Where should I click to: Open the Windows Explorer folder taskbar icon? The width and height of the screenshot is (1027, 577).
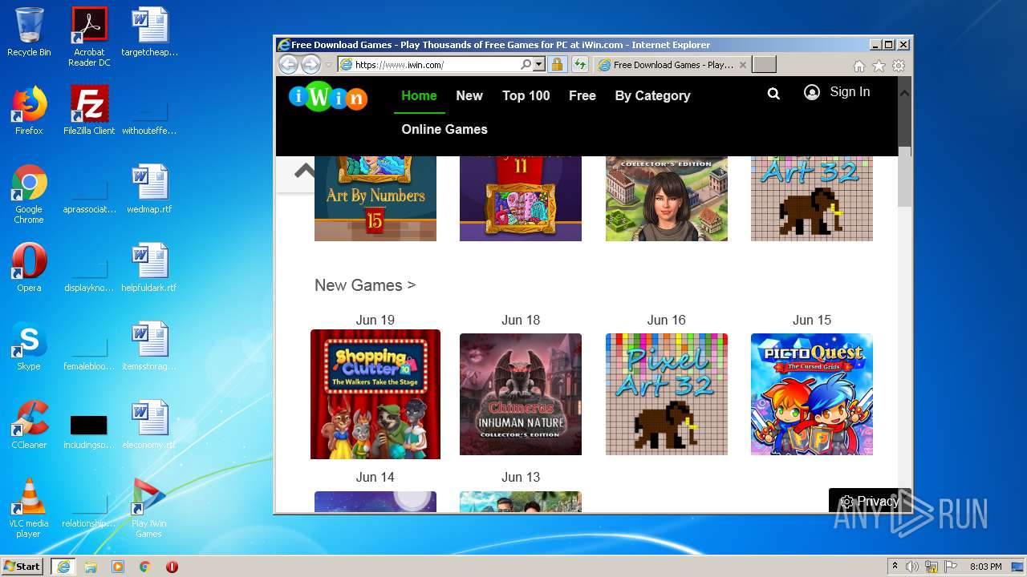click(x=91, y=567)
